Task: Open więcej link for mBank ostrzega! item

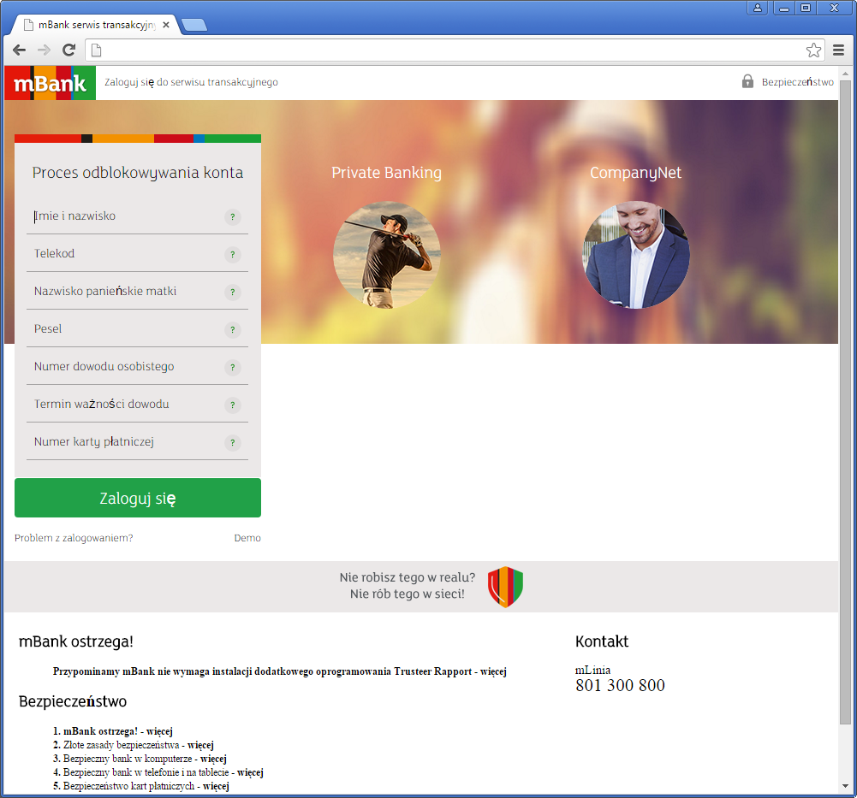Action: pyautogui.click(x=159, y=731)
